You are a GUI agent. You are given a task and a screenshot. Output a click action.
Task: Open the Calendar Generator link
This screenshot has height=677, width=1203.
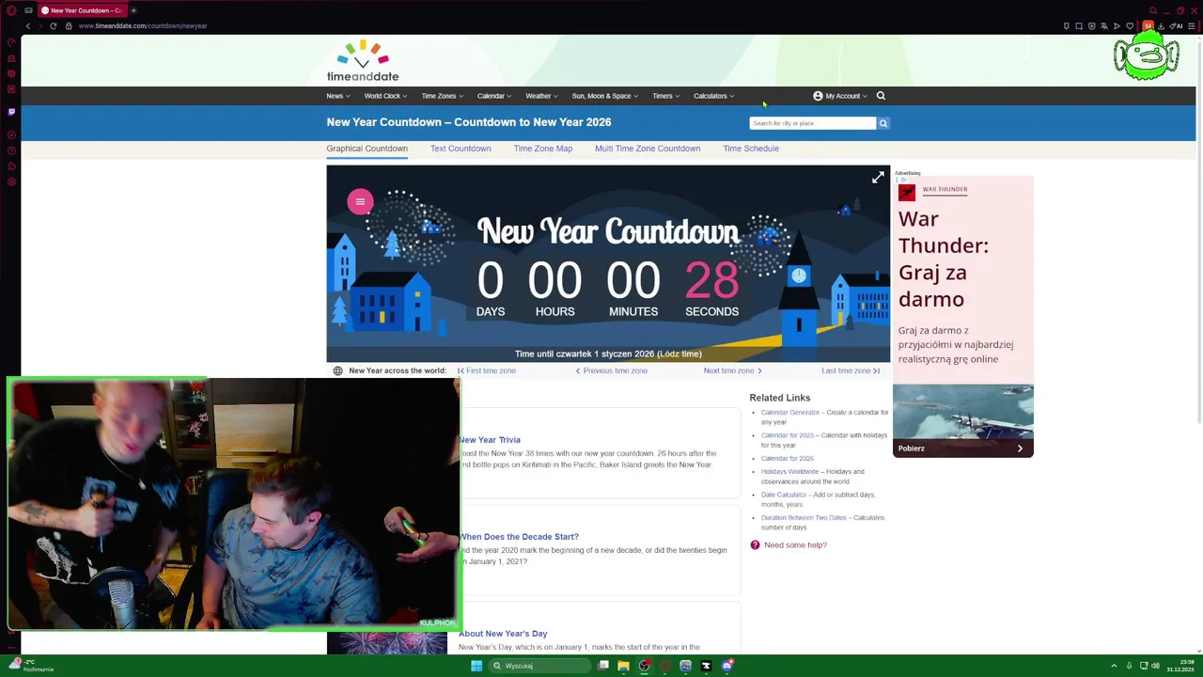click(790, 413)
